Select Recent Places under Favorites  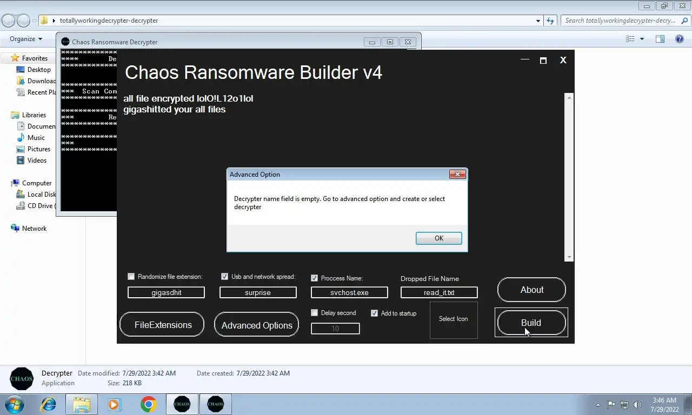(42, 92)
